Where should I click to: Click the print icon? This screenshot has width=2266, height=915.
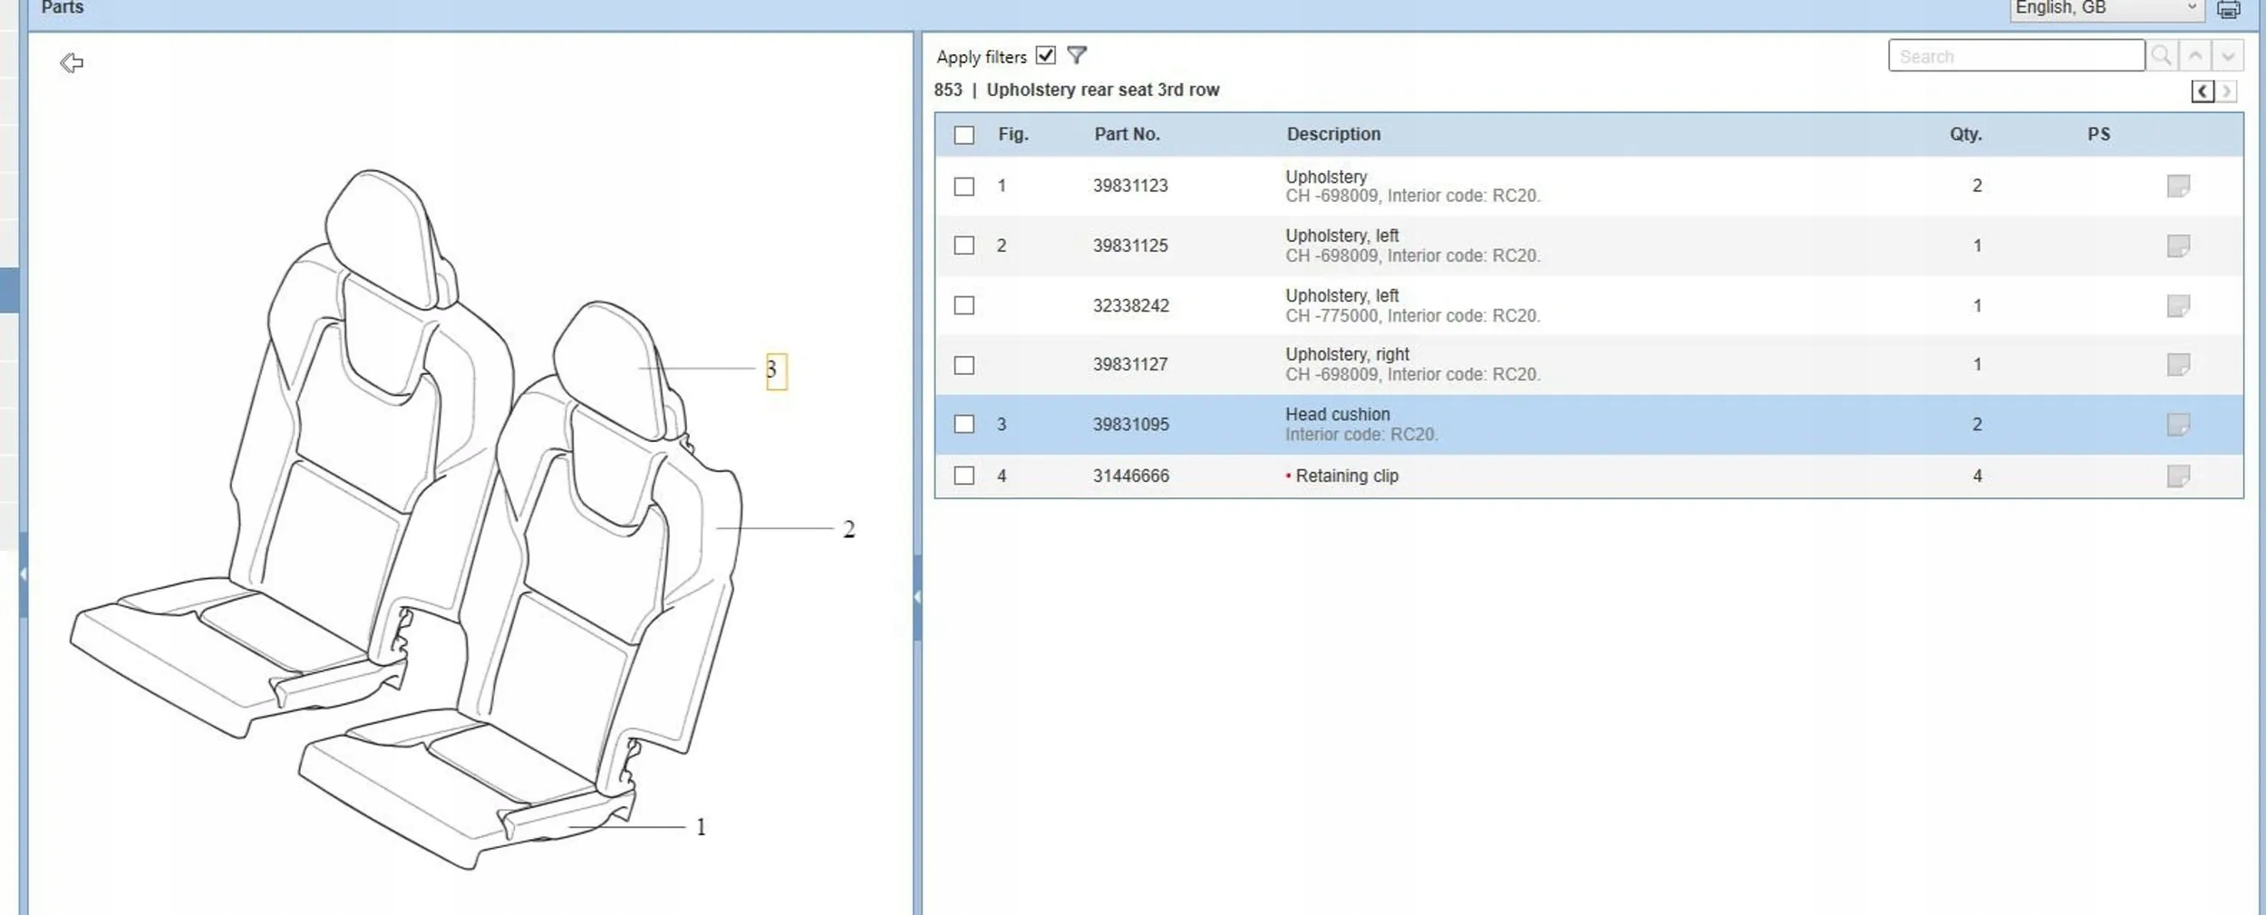tap(2229, 10)
